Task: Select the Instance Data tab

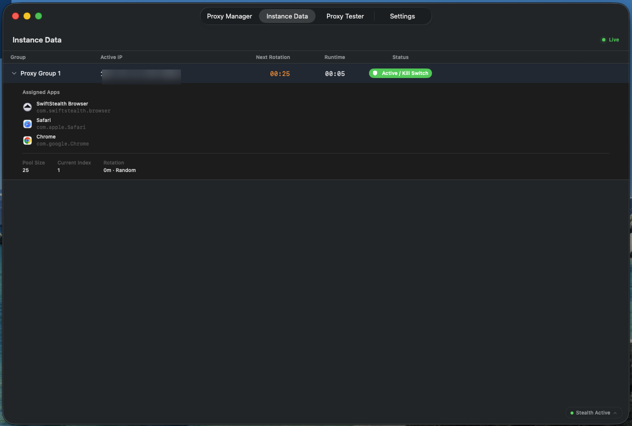Action: (287, 16)
